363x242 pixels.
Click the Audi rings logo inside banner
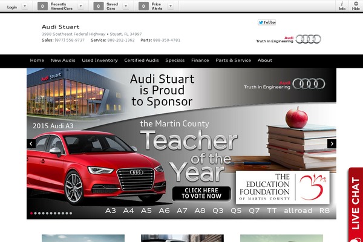pos(309,83)
